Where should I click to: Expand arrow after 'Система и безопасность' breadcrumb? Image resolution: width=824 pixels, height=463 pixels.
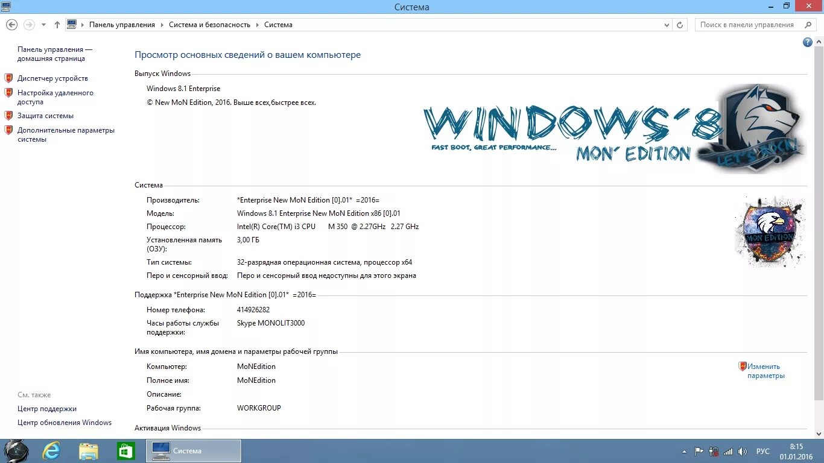(x=257, y=25)
